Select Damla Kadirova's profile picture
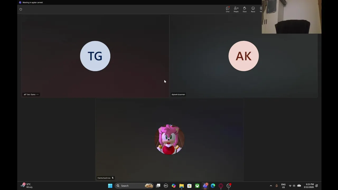The height and width of the screenshot is (190, 338). click(169, 139)
